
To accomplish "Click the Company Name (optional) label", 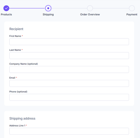I will click(24, 64).
